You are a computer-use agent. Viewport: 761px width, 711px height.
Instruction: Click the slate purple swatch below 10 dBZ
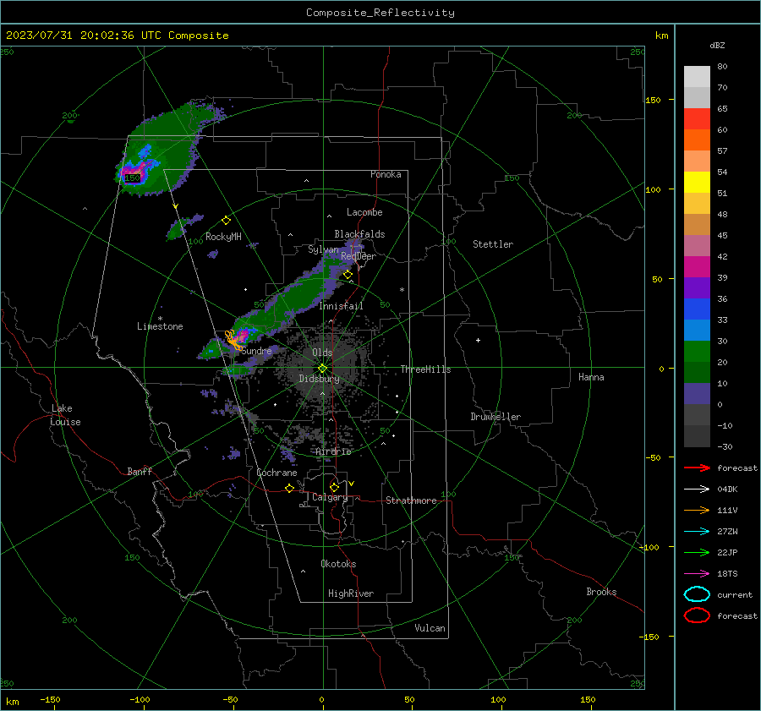click(697, 394)
